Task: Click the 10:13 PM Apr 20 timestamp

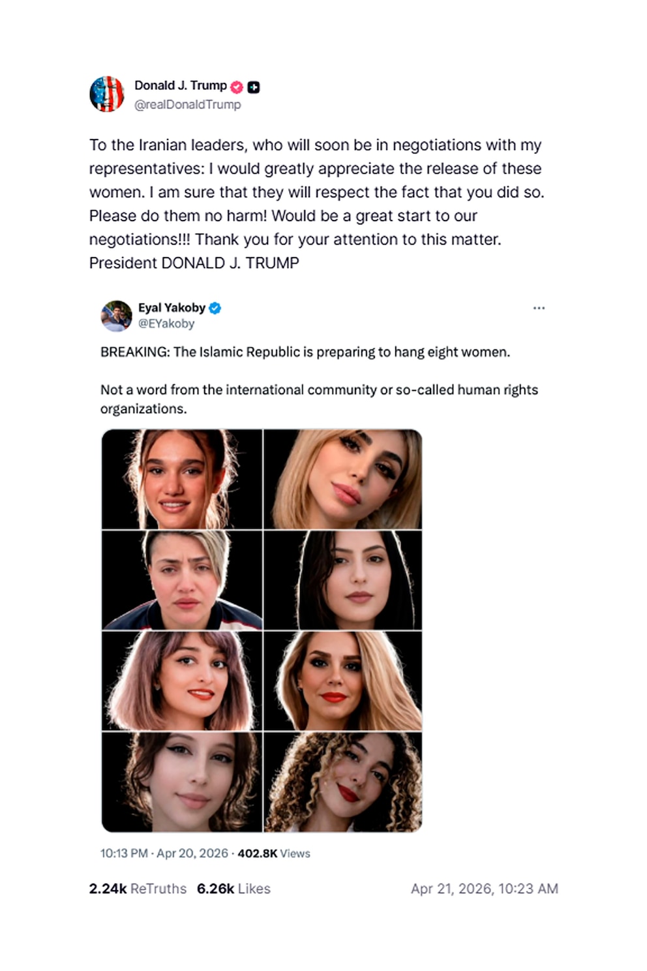Action: tap(164, 854)
